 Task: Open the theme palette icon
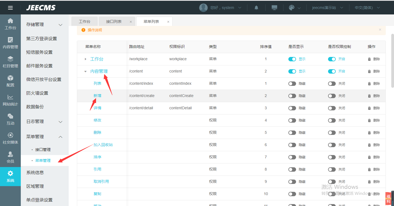[x=292, y=8]
